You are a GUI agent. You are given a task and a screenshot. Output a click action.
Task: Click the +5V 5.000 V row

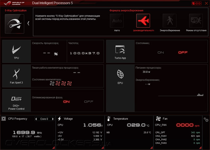[80, 136]
